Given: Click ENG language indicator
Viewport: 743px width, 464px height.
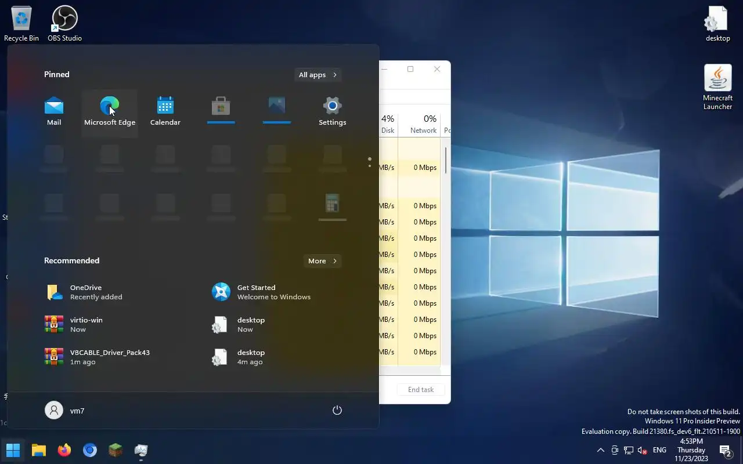Looking at the screenshot, I should coord(659,450).
